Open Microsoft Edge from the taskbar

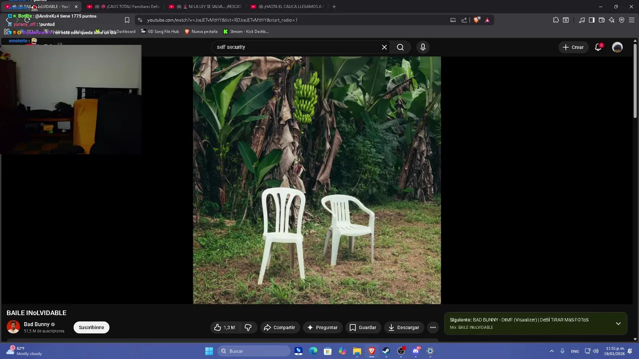pos(313,351)
